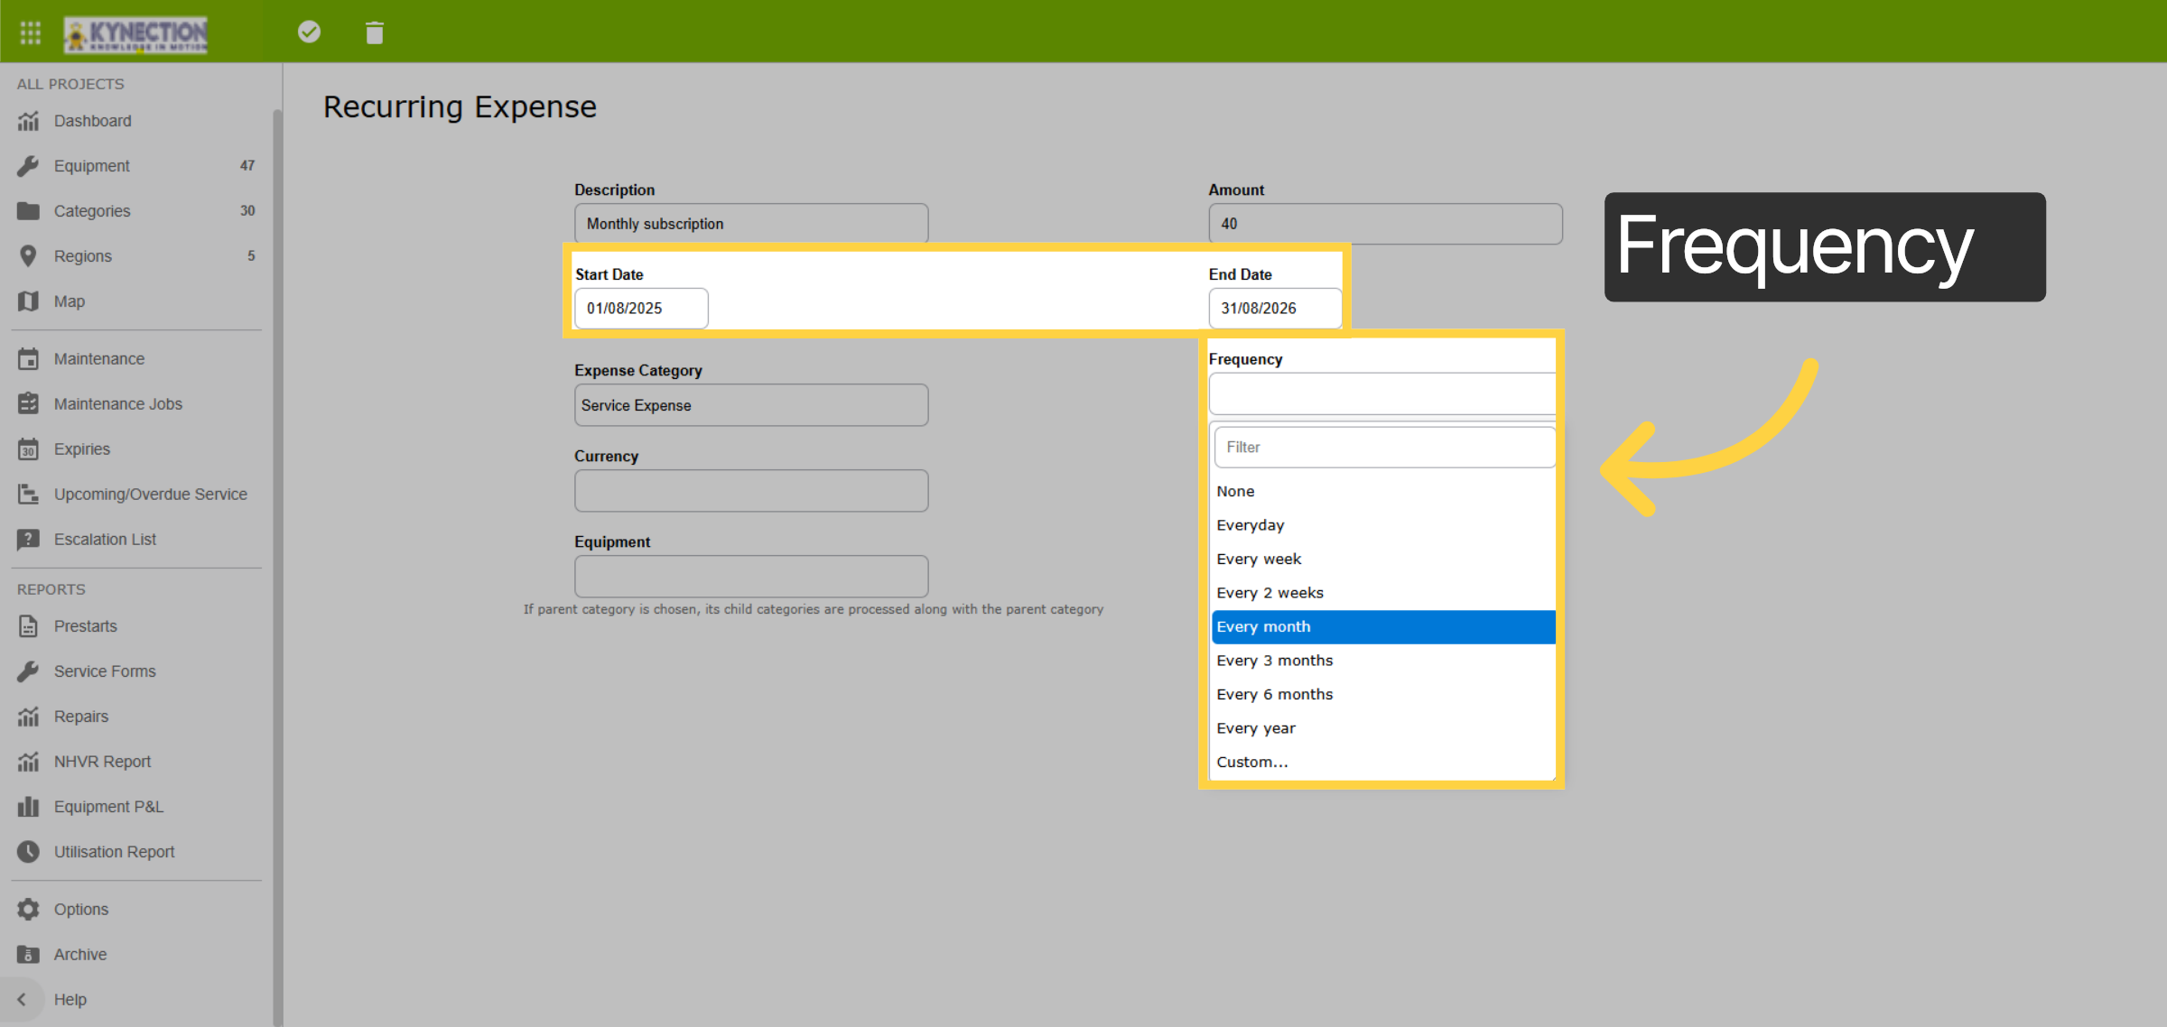Click the save checkmark icon
The width and height of the screenshot is (2167, 1027).
coord(309,32)
